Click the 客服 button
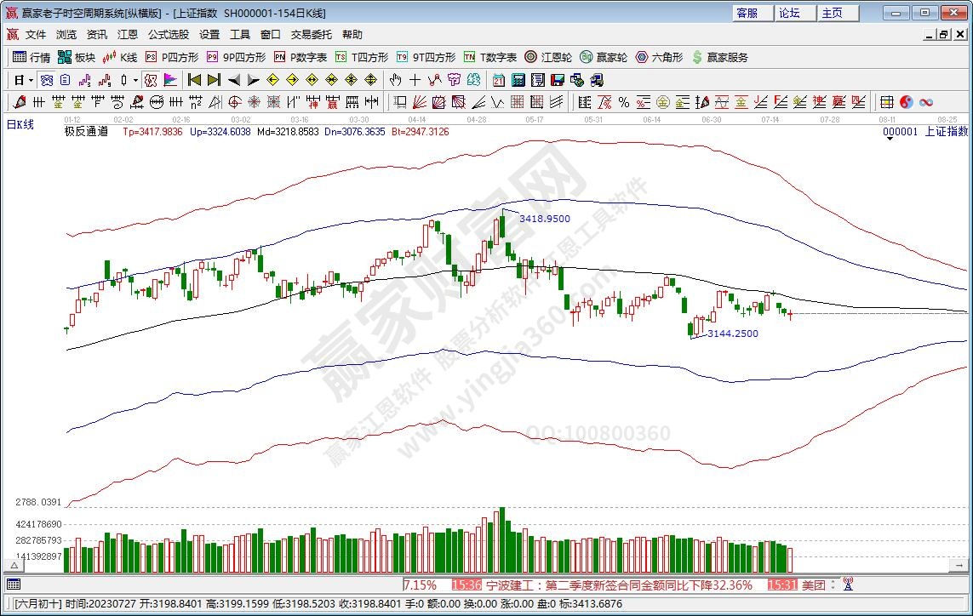The image size is (973, 616). click(747, 13)
